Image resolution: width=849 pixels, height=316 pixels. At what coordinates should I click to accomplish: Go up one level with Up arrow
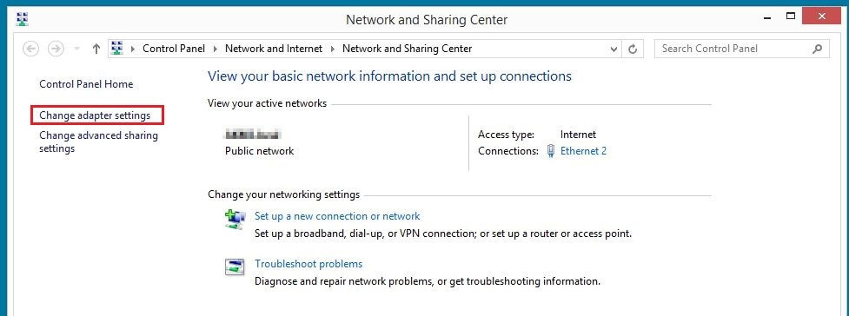(96, 49)
